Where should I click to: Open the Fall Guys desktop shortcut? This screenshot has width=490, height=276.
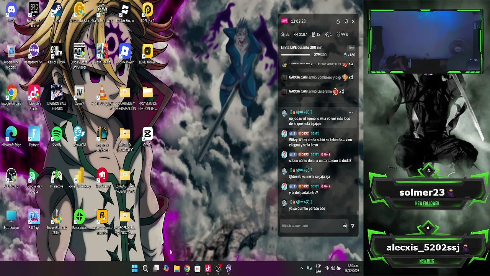tap(34, 220)
